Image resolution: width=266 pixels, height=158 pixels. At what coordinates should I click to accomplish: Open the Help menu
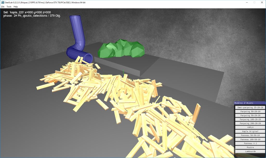pyautogui.click(x=16, y=6)
